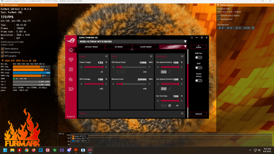Toggle the Power Detect switch

tap(199, 81)
